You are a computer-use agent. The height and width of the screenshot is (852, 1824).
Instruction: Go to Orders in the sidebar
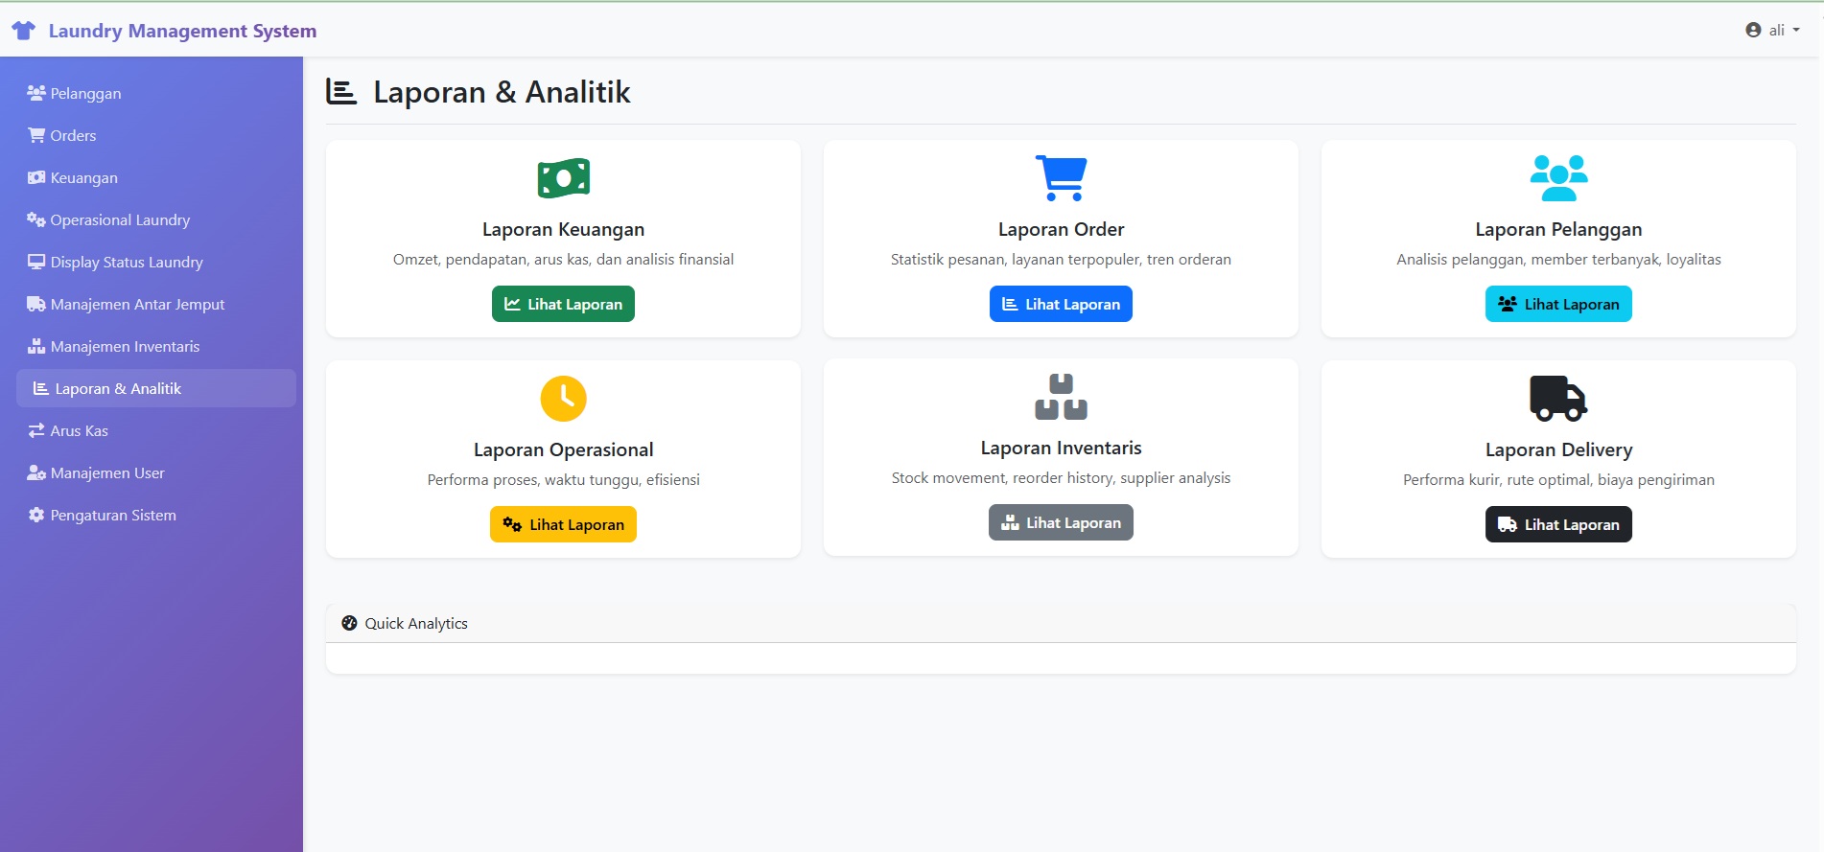[x=73, y=136]
